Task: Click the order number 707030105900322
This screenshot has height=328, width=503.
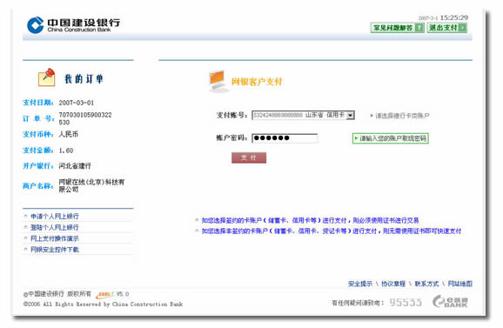Action: click(85, 118)
